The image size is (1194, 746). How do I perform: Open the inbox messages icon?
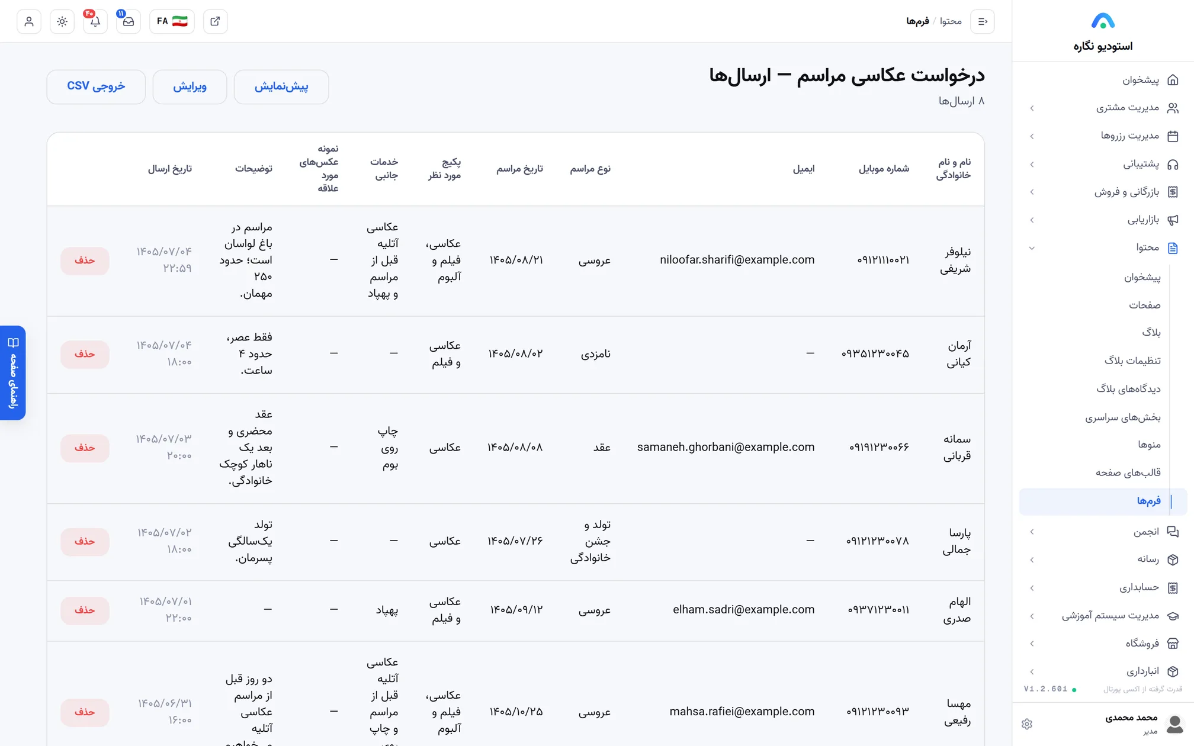click(129, 21)
